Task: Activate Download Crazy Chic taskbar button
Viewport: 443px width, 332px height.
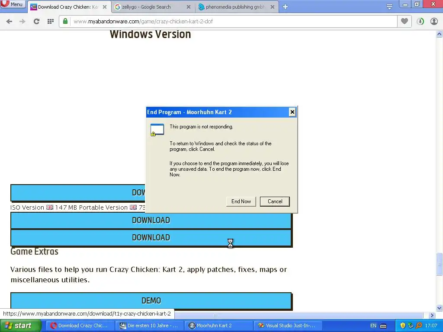Action: tap(80, 326)
